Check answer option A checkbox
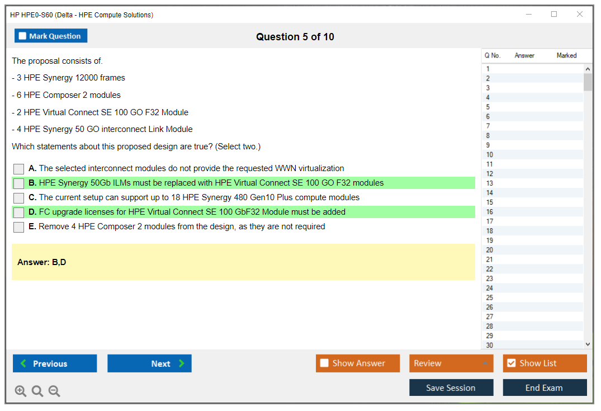The width and height of the screenshot is (601, 411). pos(19,169)
